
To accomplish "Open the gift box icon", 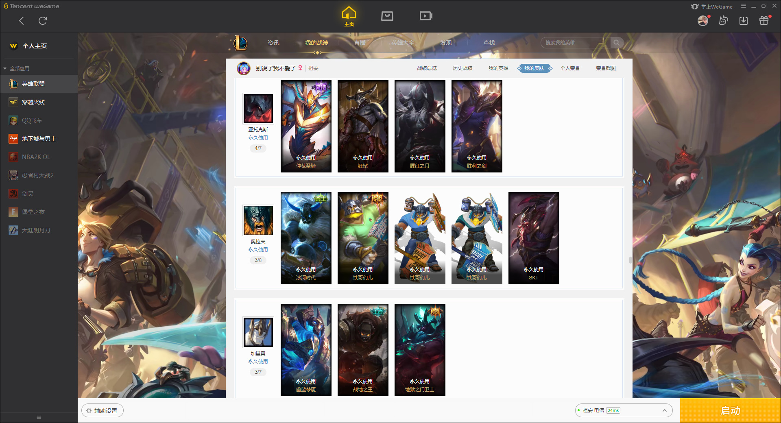I will coord(764,20).
